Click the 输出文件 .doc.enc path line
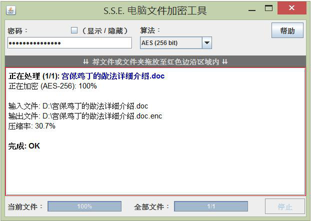This screenshot has height=221, width=311. click(x=85, y=116)
